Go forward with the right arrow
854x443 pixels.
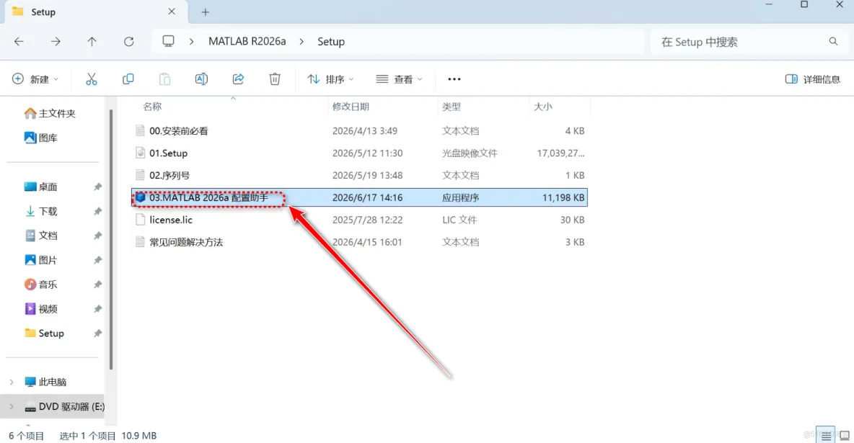click(x=56, y=41)
